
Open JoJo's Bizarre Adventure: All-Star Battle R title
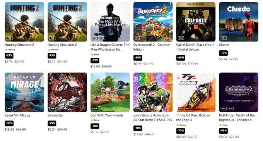pos(153,118)
